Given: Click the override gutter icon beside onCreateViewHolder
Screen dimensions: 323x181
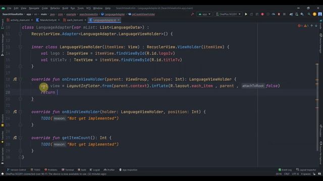Looking at the screenshot, I should click(x=15, y=79).
